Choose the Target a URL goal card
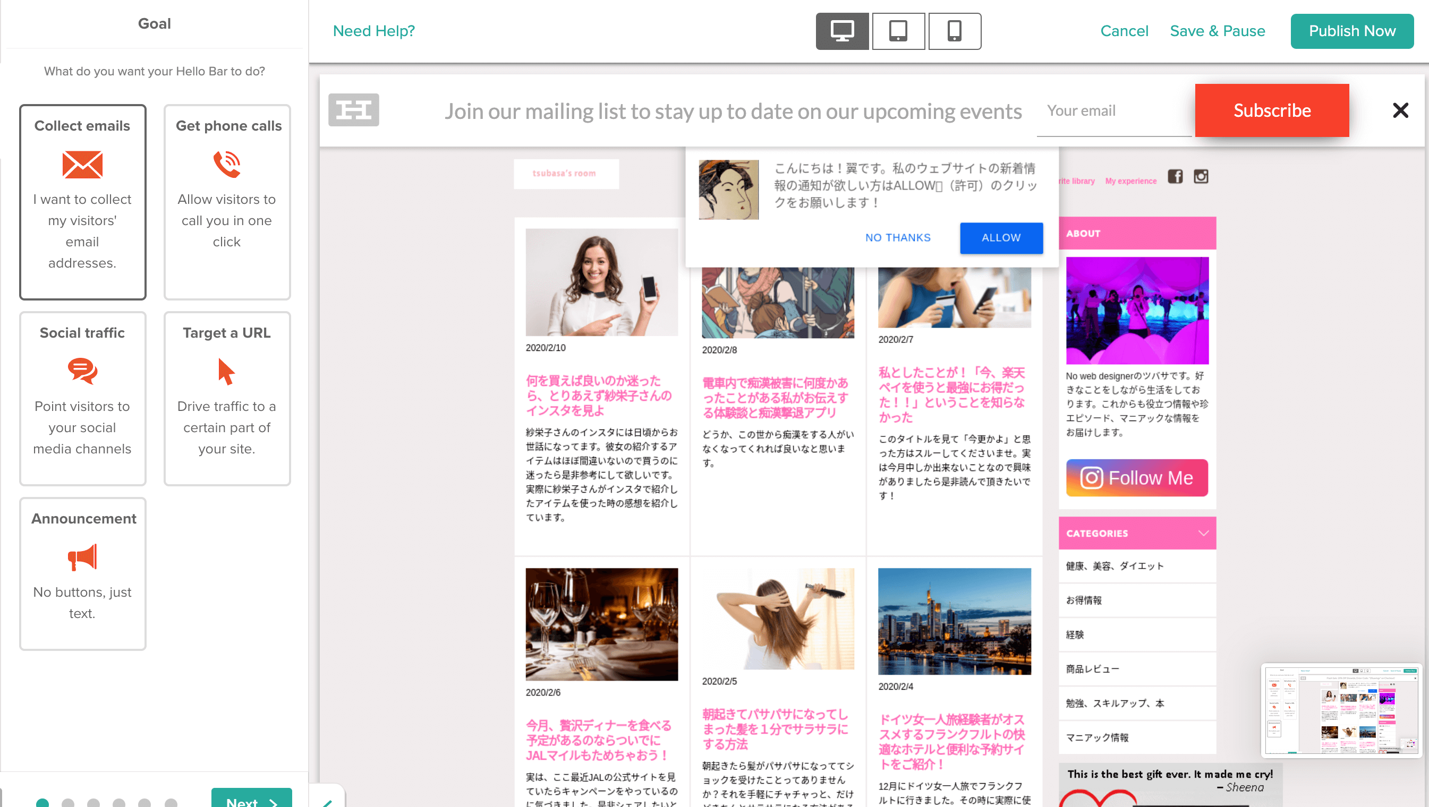This screenshot has width=1429, height=807. pyautogui.click(x=227, y=399)
